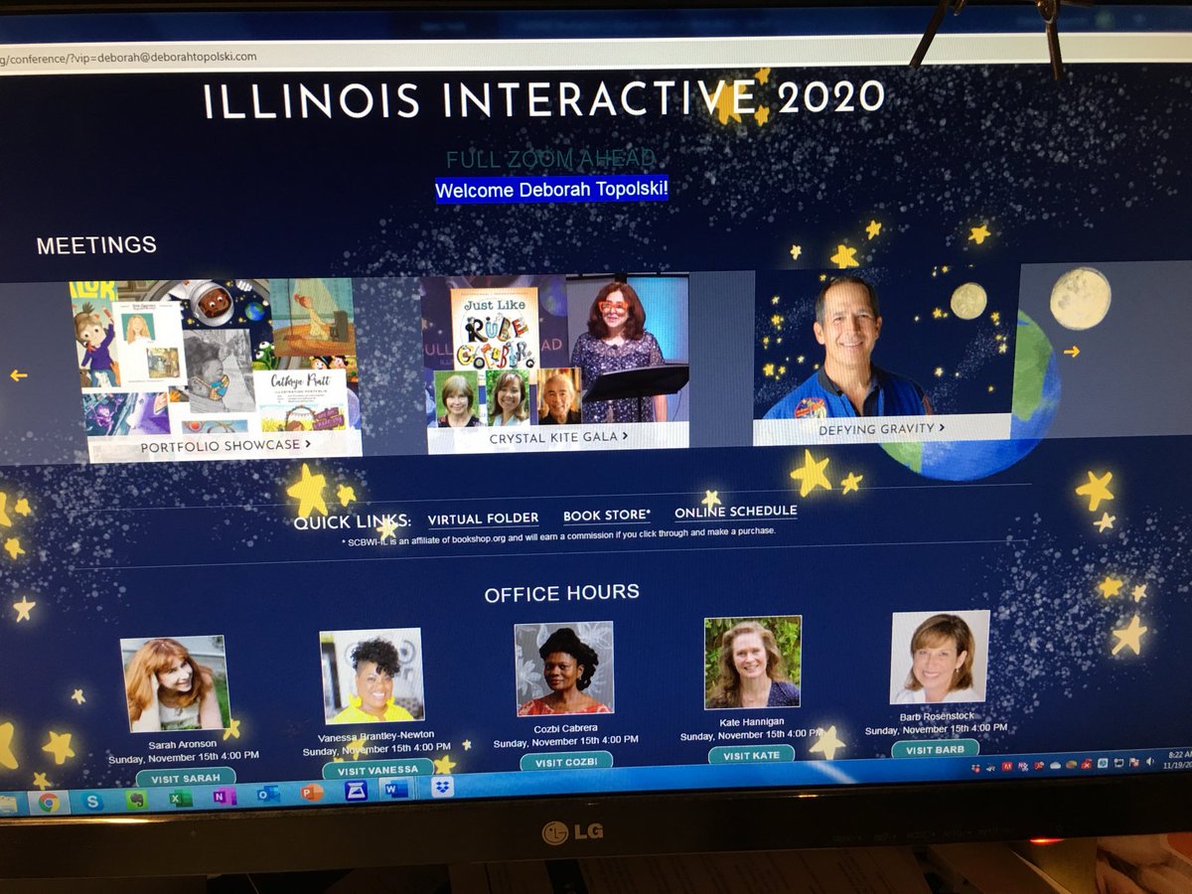Click the Visit Vanessa button
This screenshot has width=1192, height=894.
(x=377, y=770)
